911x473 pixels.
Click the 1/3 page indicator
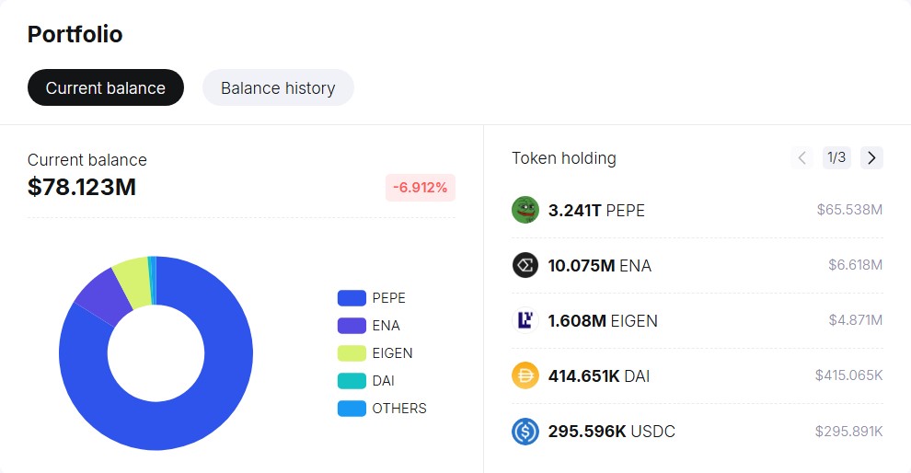click(836, 157)
